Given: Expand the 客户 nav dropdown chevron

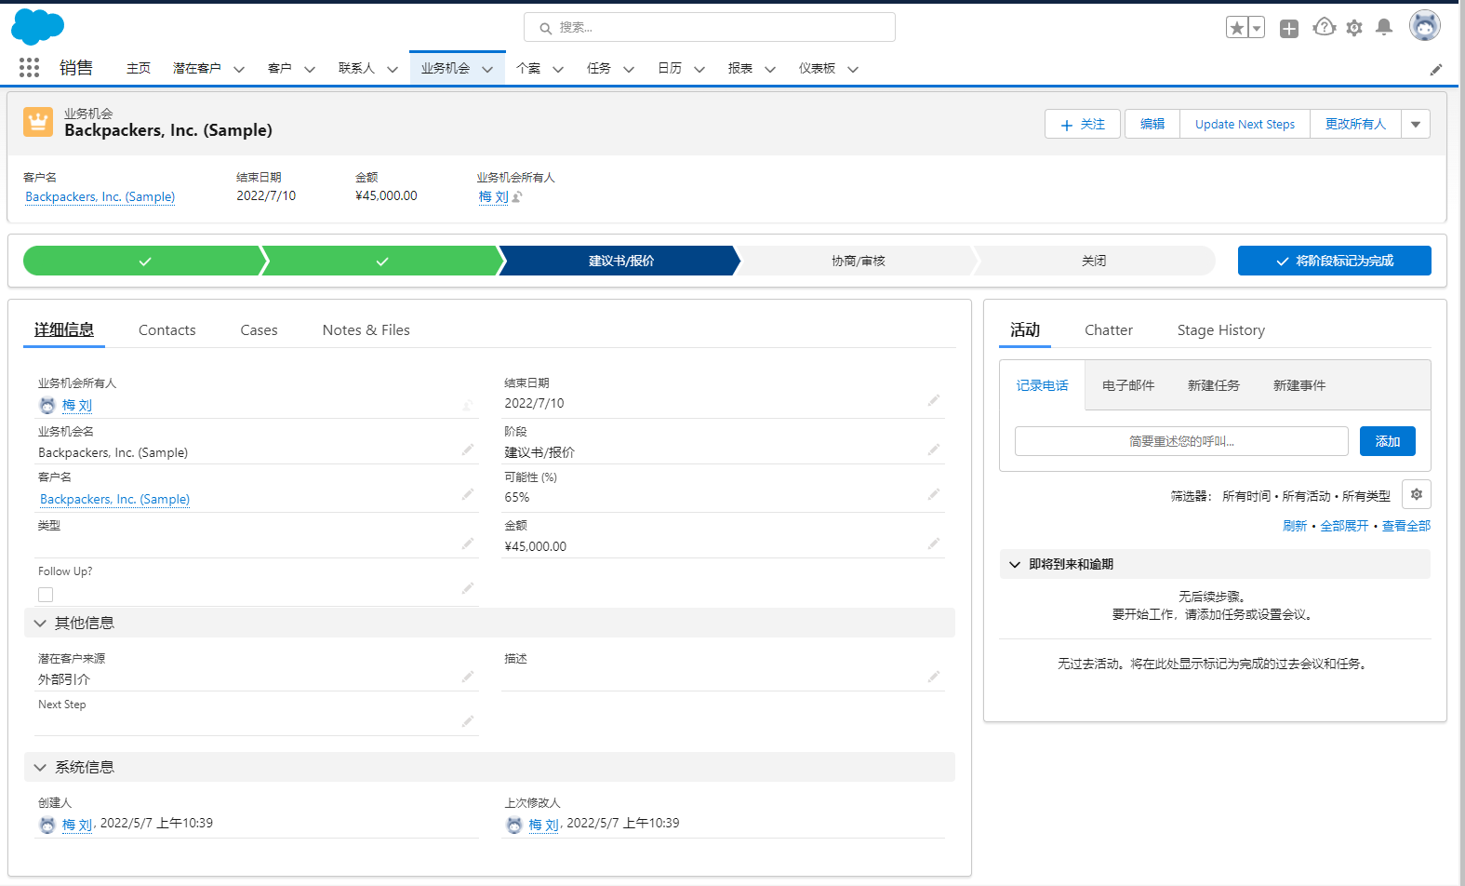Looking at the screenshot, I should click(x=310, y=69).
